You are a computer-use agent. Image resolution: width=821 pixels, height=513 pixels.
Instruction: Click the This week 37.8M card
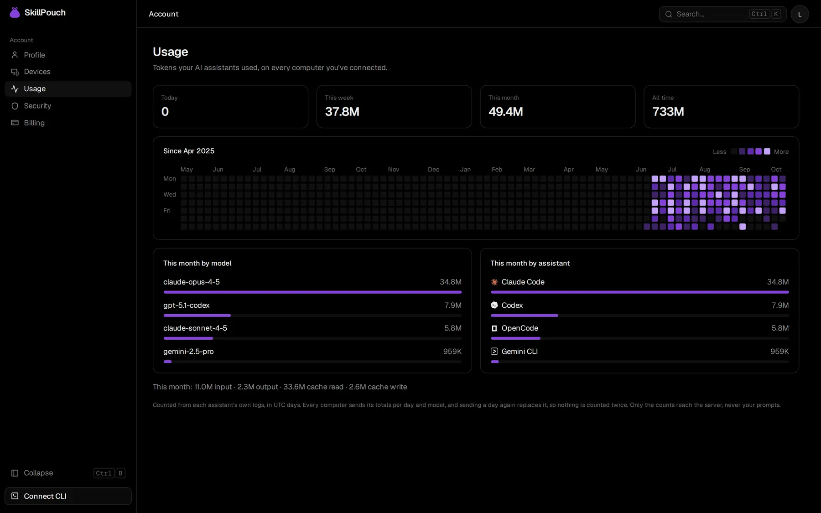tap(394, 107)
